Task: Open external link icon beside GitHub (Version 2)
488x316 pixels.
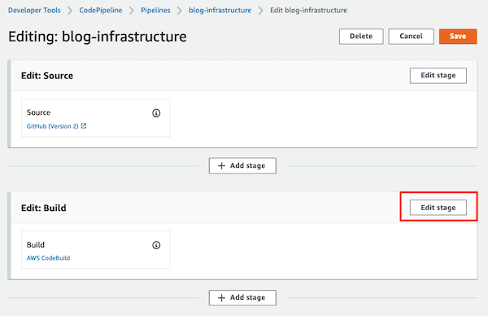Action: click(x=84, y=126)
